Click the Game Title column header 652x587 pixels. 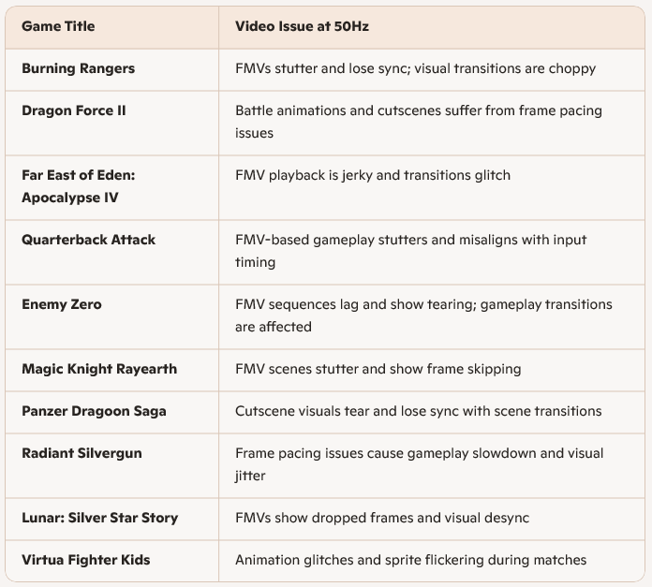coord(58,26)
